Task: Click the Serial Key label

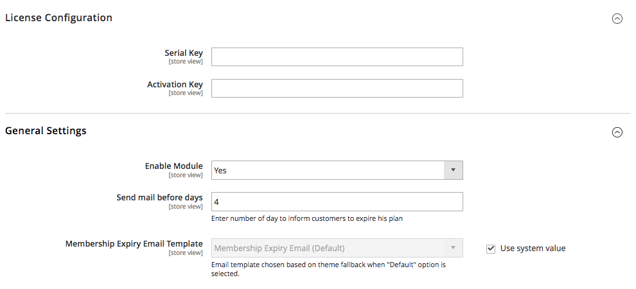Action: pyautogui.click(x=183, y=53)
